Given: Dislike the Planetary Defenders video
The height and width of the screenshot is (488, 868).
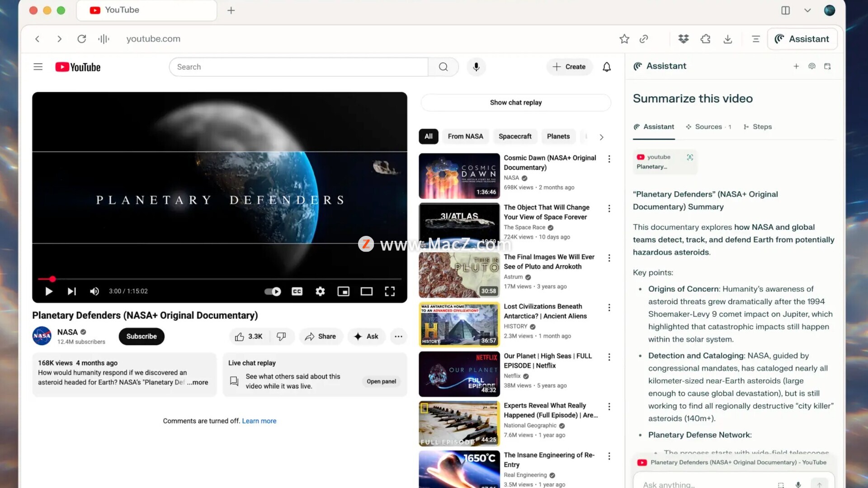Looking at the screenshot, I should click(281, 337).
